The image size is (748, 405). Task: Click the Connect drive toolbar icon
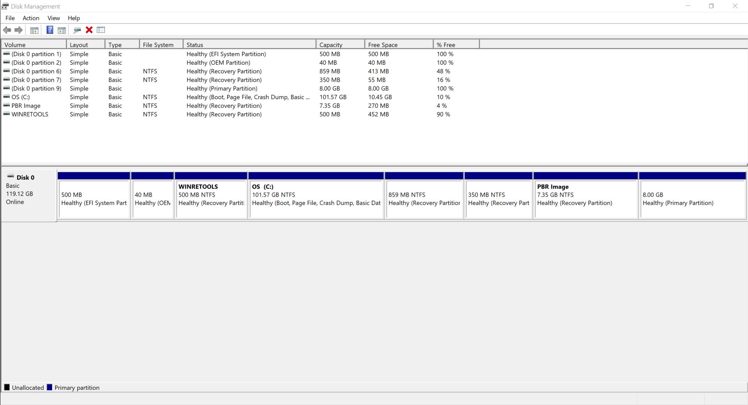click(77, 30)
